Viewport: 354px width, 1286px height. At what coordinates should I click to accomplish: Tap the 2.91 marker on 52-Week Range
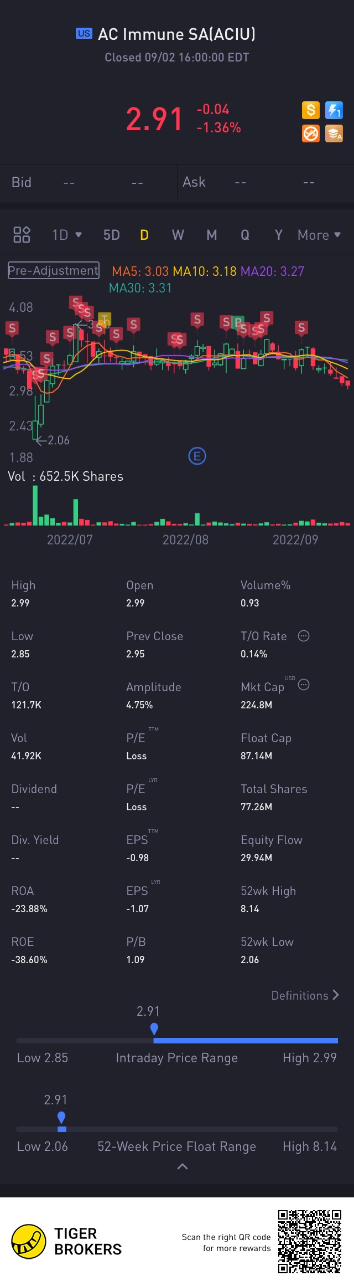click(x=61, y=1118)
